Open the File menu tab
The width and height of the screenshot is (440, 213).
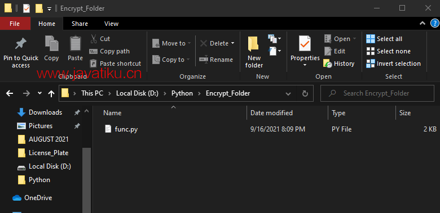coord(15,24)
